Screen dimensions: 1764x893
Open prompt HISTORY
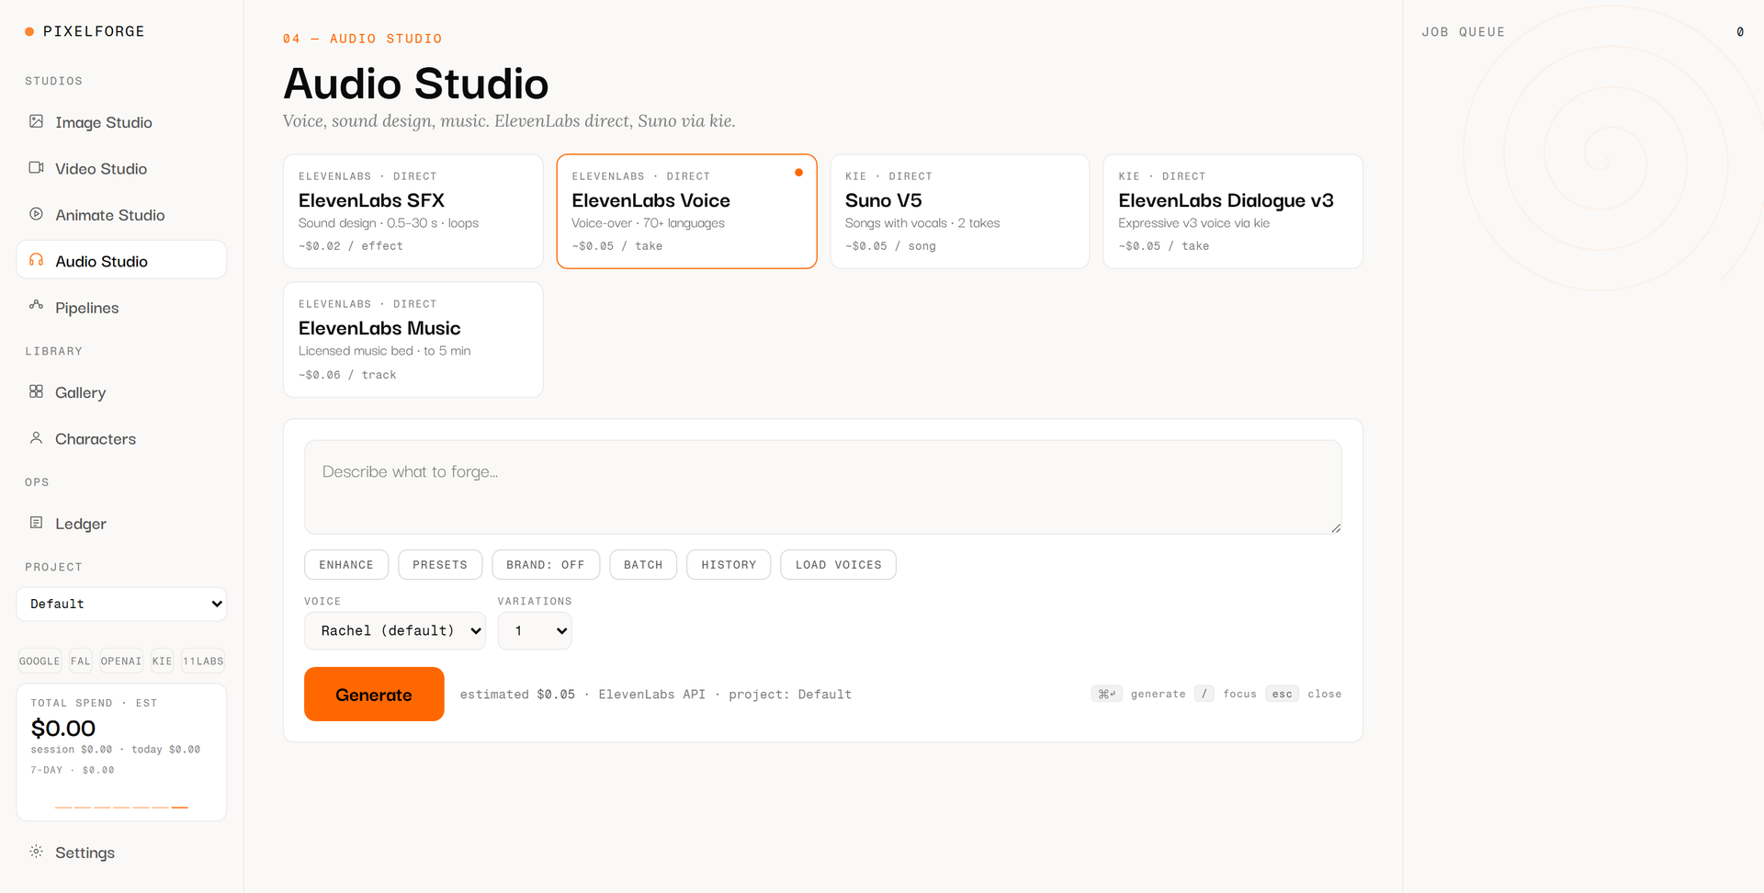729,565
